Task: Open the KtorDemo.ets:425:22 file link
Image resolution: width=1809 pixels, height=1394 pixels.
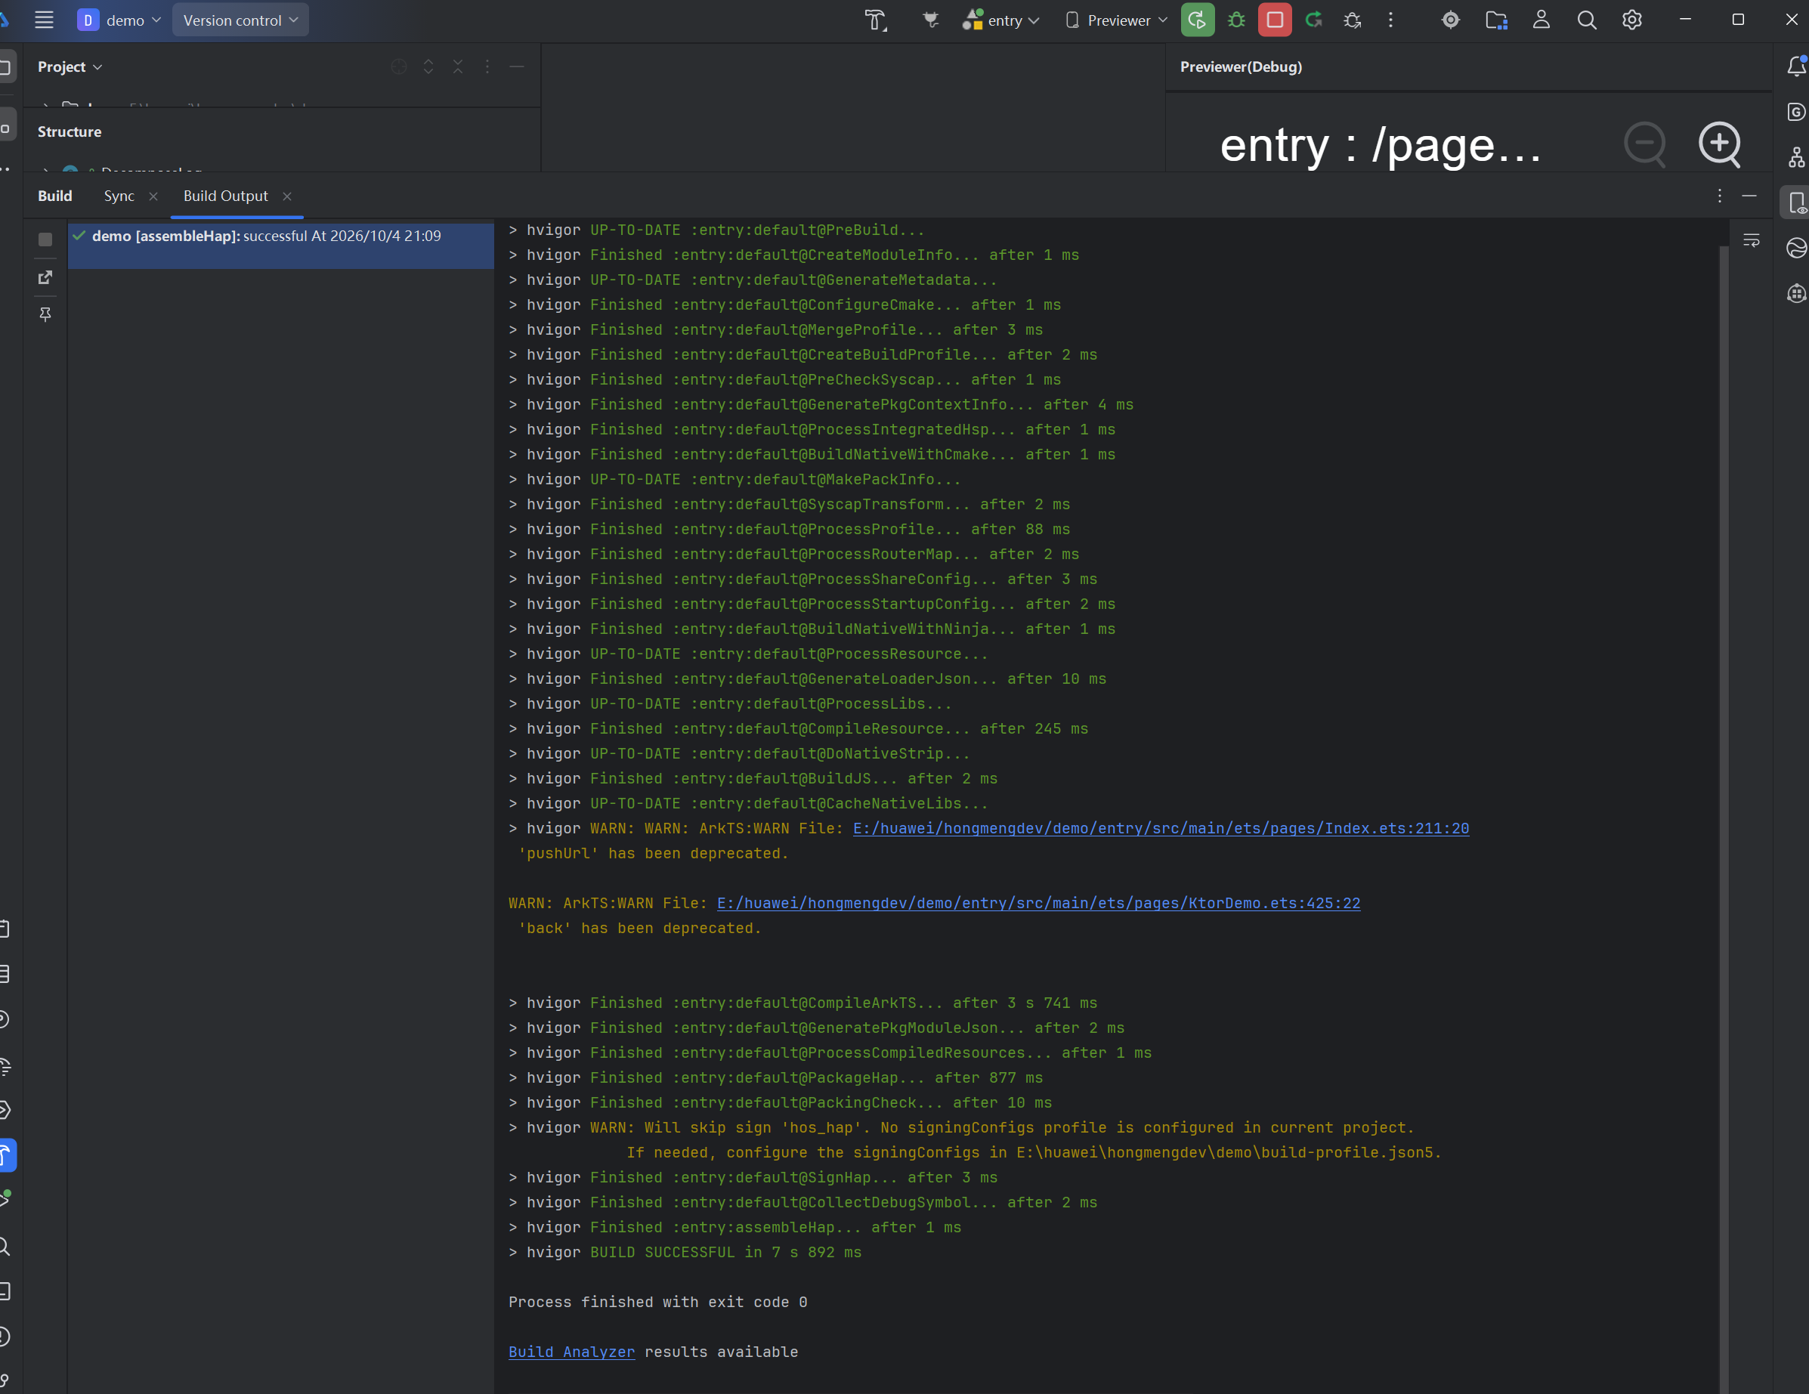Action: pos(1039,903)
